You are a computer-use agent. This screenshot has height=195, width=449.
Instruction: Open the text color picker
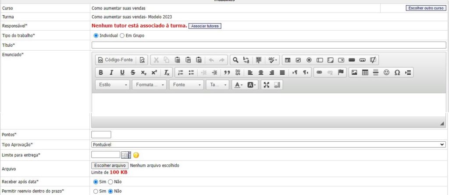(238, 85)
